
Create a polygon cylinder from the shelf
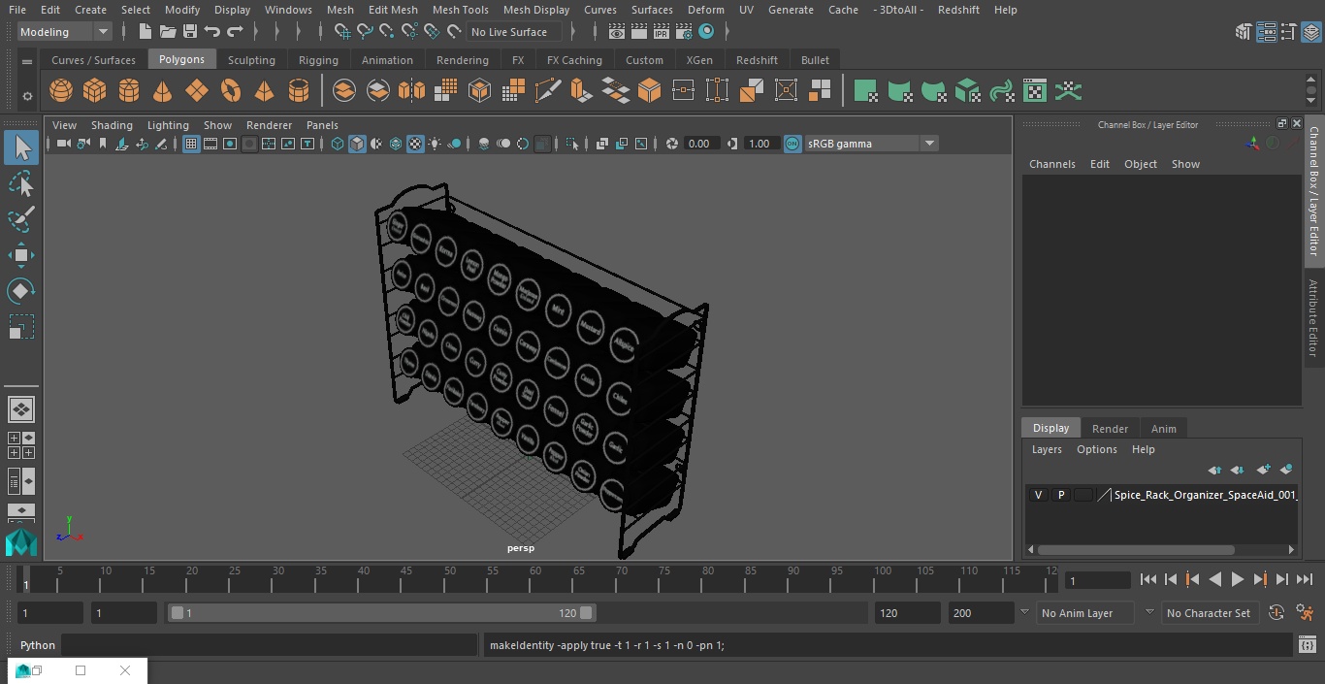coord(129,91)
